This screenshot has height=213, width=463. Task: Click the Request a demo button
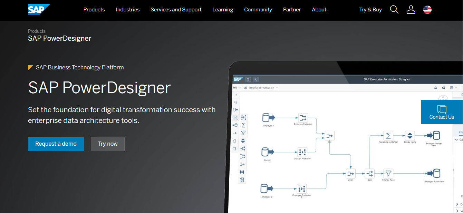[56, 144]
